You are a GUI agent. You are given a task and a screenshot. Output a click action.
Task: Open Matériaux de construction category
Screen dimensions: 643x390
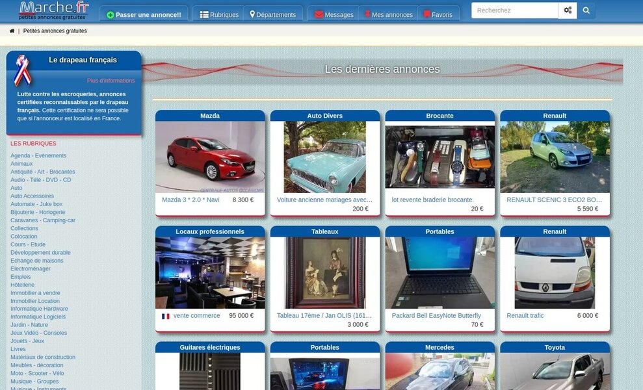point(43,357)
